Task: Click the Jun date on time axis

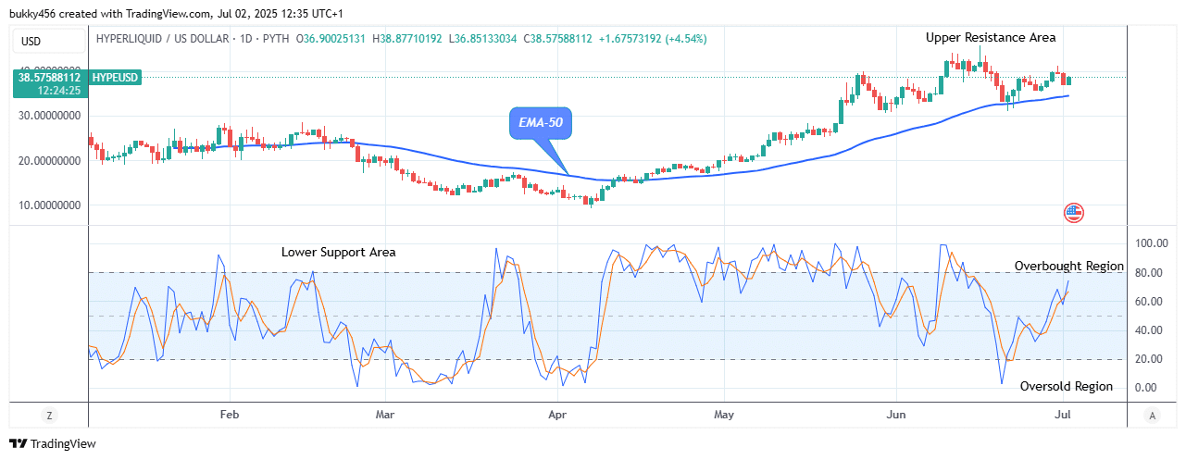Action: (896, 415)
